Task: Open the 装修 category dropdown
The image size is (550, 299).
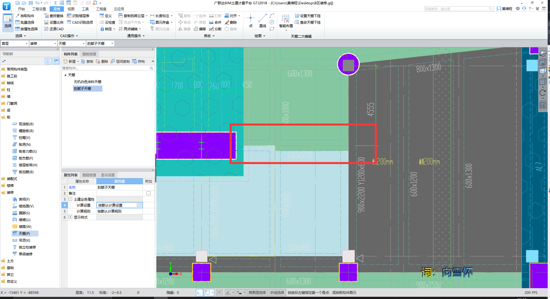Action: point(43,43)
